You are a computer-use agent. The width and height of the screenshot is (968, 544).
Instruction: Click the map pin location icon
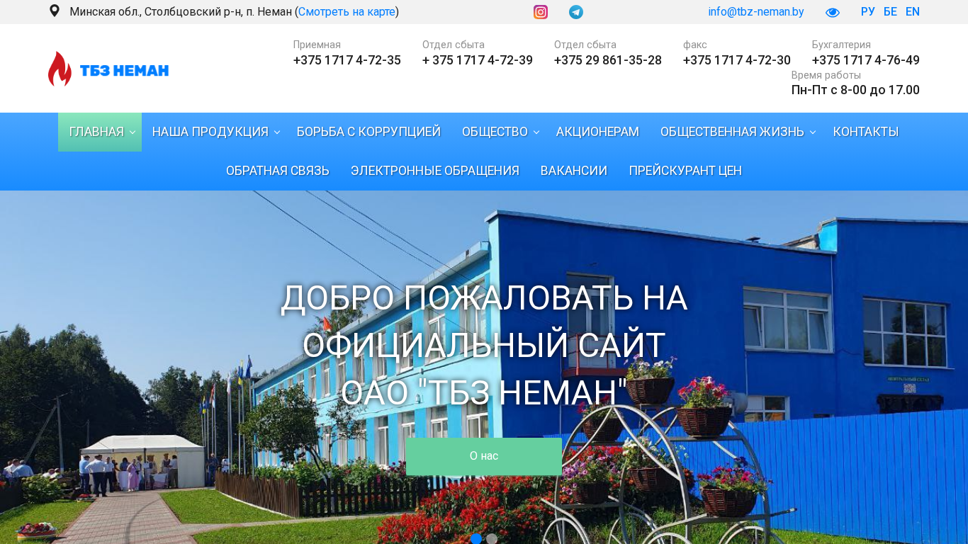tap(55, 11)
